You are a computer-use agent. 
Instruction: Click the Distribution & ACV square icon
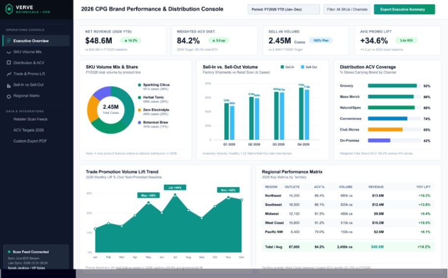click(x=8, y=63)
